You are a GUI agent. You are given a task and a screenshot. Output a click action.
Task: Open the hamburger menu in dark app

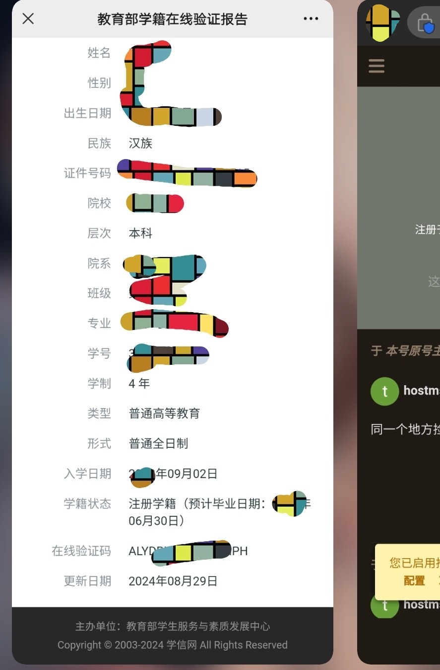coord(377,66)
